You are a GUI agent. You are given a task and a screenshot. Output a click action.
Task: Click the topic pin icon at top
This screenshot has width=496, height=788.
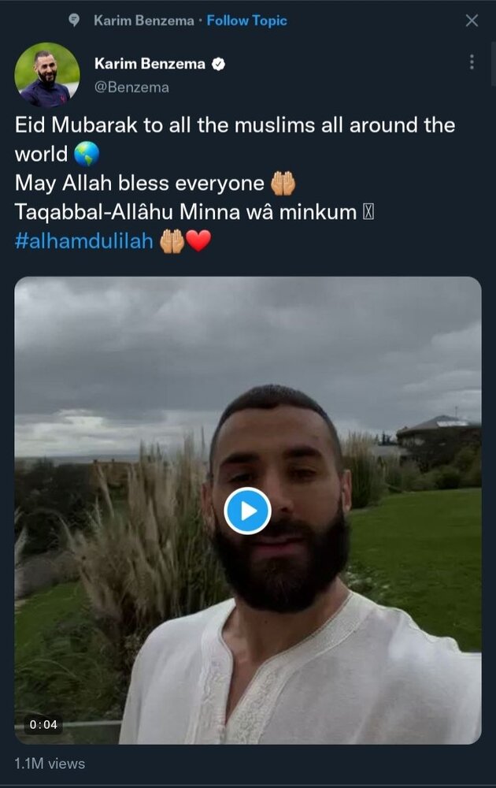click(74, 20)
